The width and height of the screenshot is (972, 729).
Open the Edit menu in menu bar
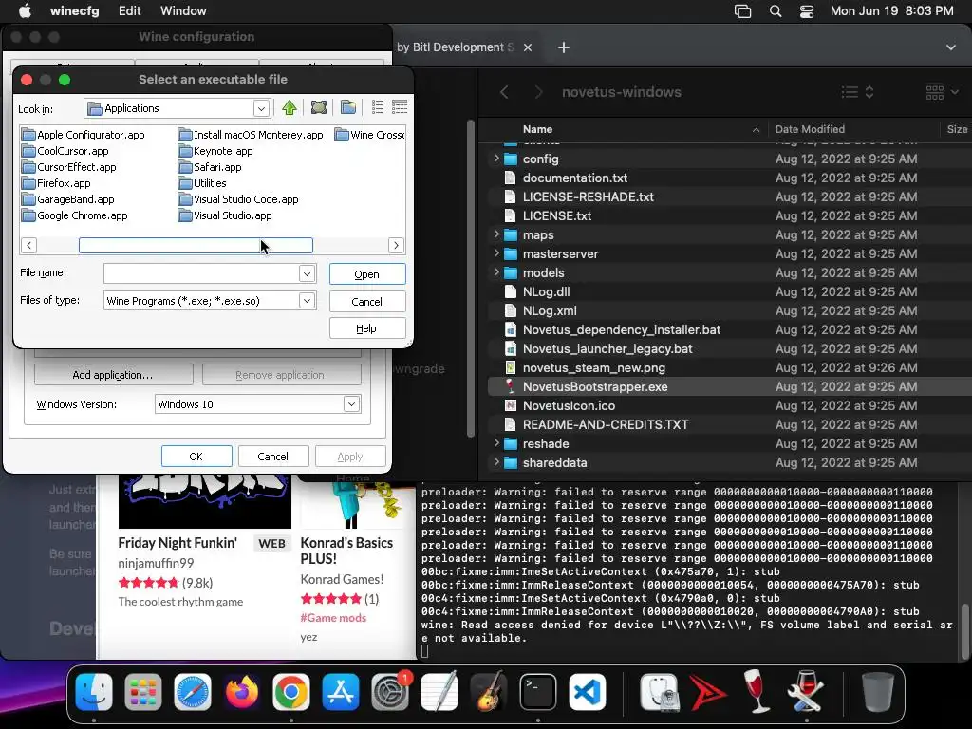[129, 11]
